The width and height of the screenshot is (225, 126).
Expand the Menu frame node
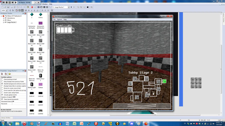(3, 20)
